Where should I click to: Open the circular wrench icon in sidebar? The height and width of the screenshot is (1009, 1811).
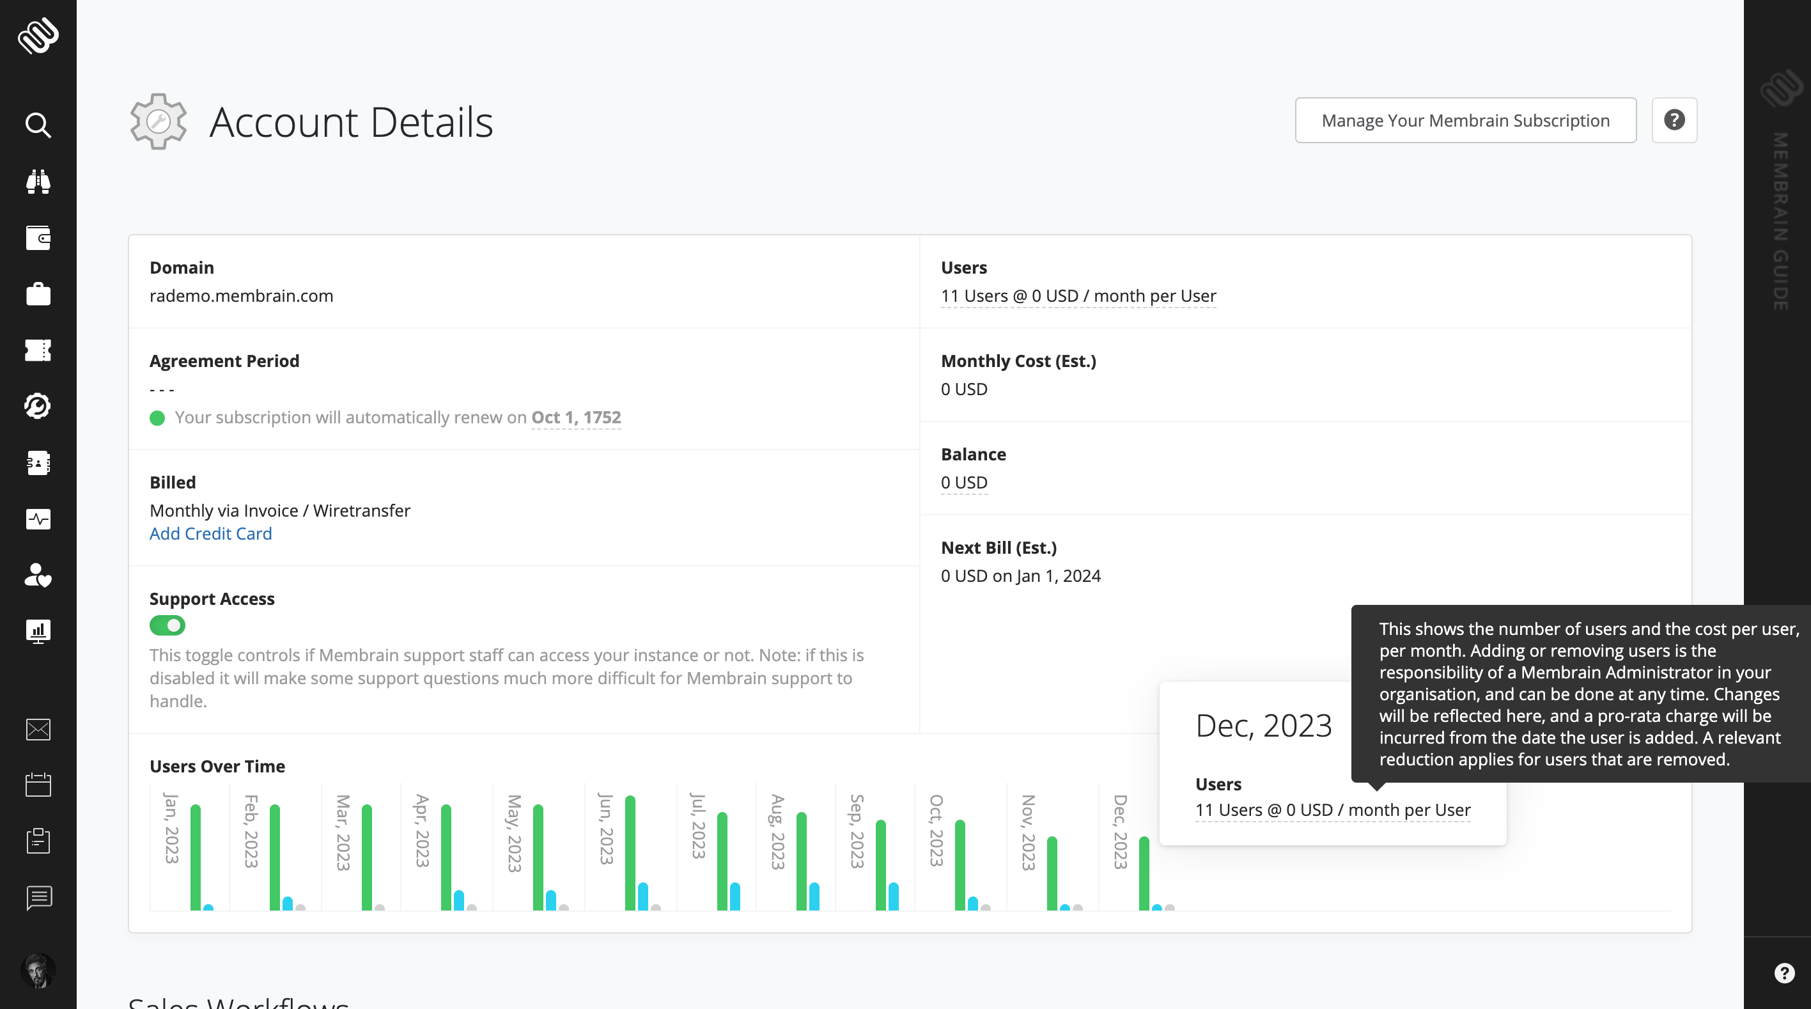coord(38,405)
